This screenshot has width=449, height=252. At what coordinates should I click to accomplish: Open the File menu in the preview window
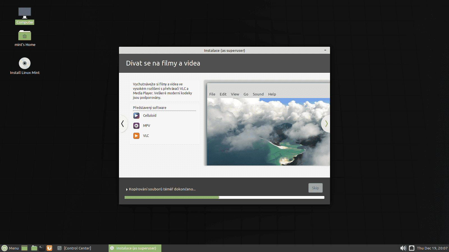(x=212, y=94)
